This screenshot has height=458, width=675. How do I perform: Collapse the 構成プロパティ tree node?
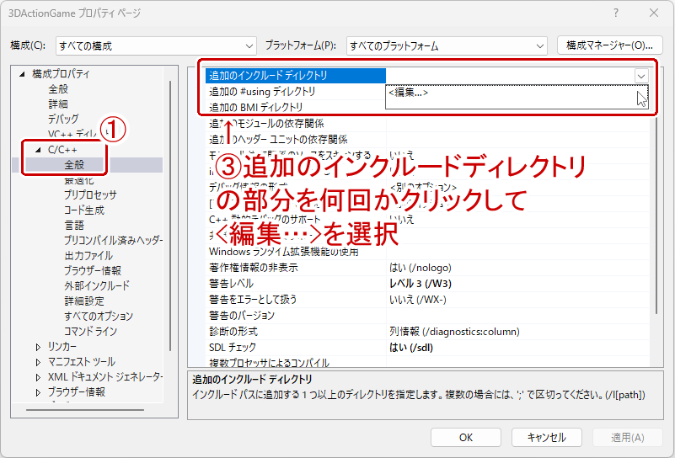[x=23, y=74]
